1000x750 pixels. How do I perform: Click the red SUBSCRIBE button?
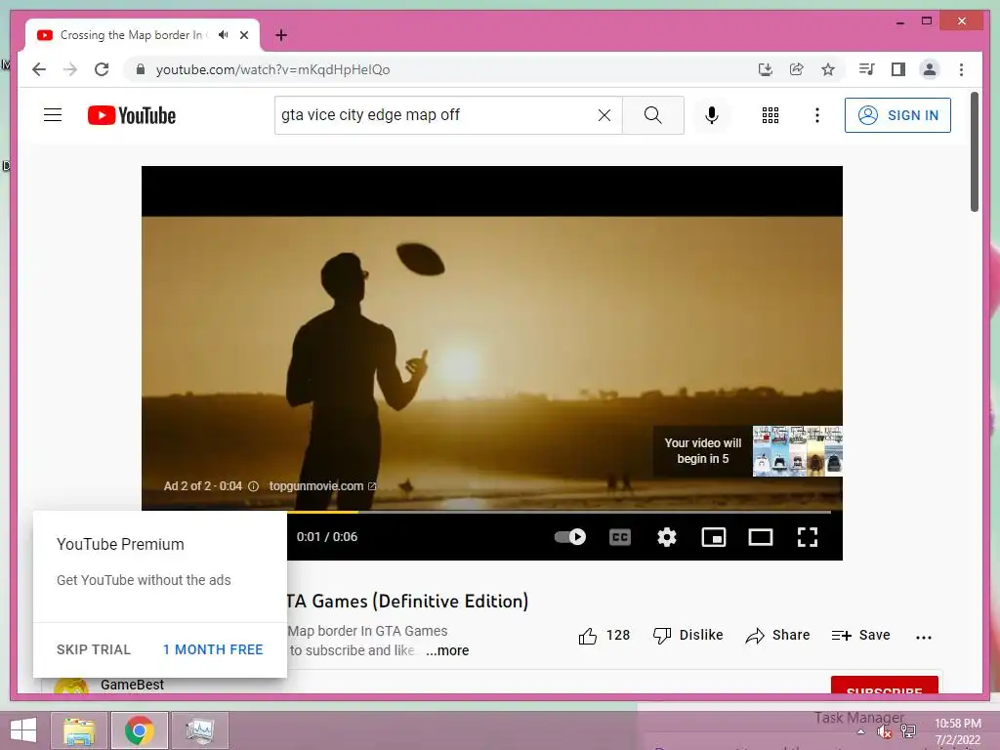884,686
